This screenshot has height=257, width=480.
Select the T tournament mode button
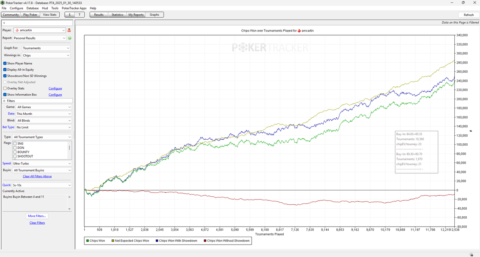[80, 15]
